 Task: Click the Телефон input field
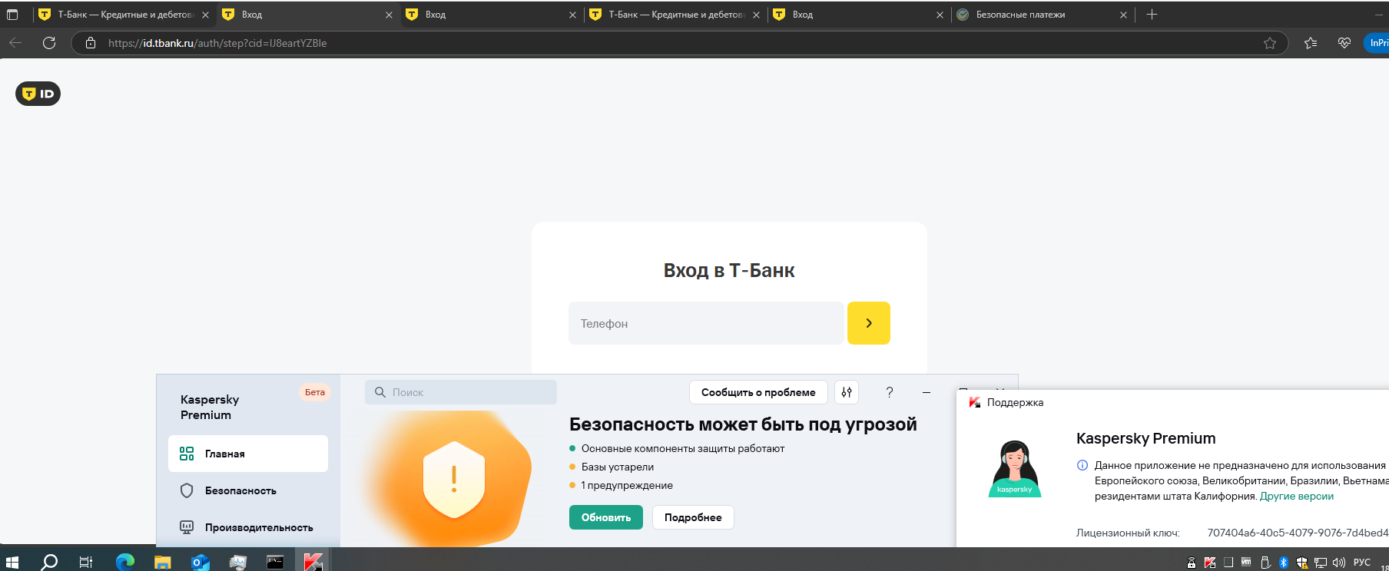706,323
